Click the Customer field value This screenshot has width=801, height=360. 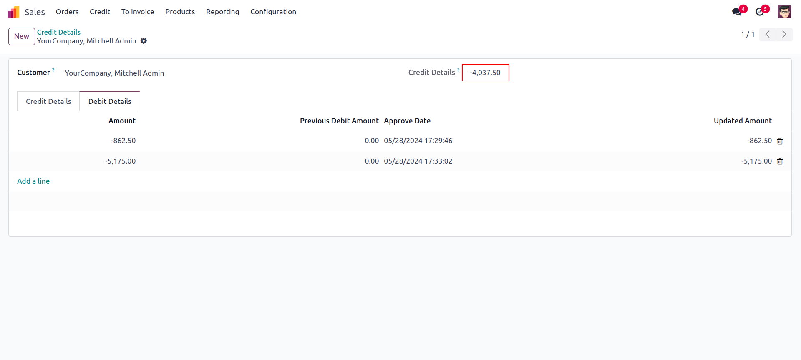pyautogui.click(x=114, y=73)
